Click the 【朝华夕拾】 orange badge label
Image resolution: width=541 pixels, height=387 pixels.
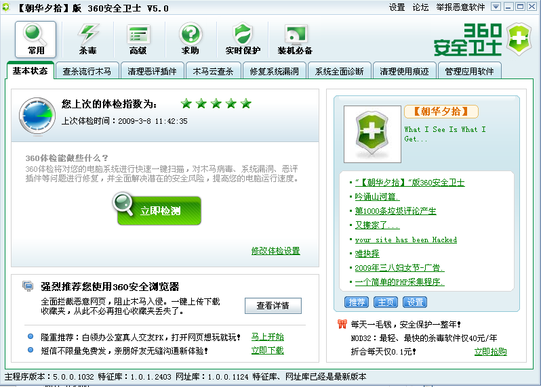(441, 111)
